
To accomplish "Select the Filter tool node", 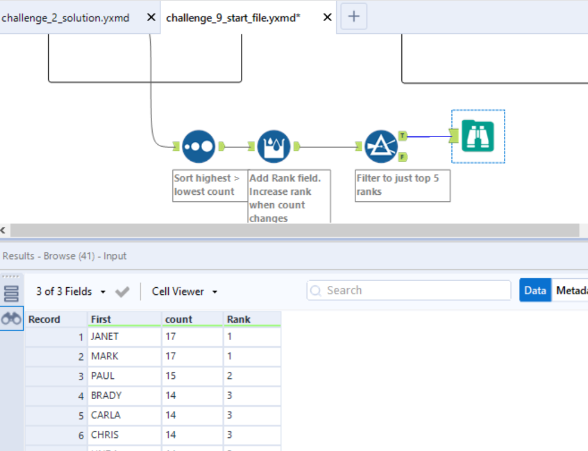I will tap(381, 146).
